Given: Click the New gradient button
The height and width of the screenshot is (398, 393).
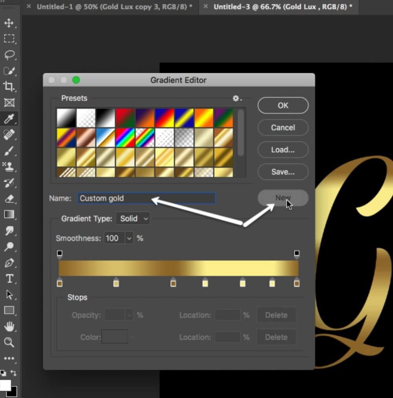Looking at the screenshot, I should pos(283,198).
